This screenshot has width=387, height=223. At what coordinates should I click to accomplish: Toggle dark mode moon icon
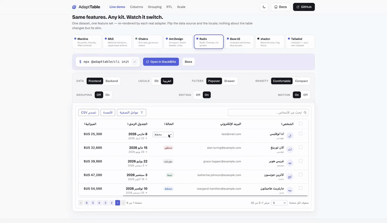pyautogui.click(x=264, y=7)
